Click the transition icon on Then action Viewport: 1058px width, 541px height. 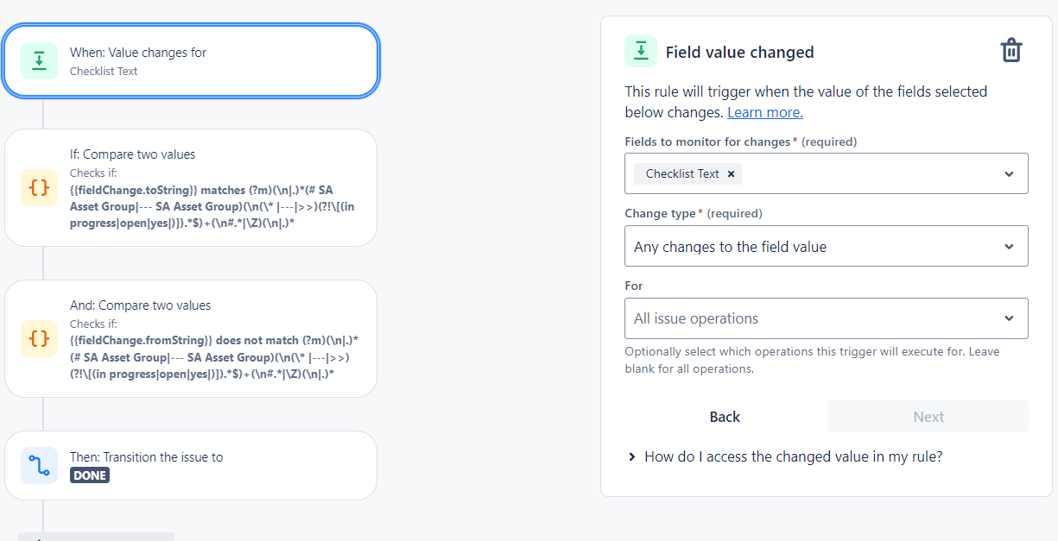tap(39, 466)
